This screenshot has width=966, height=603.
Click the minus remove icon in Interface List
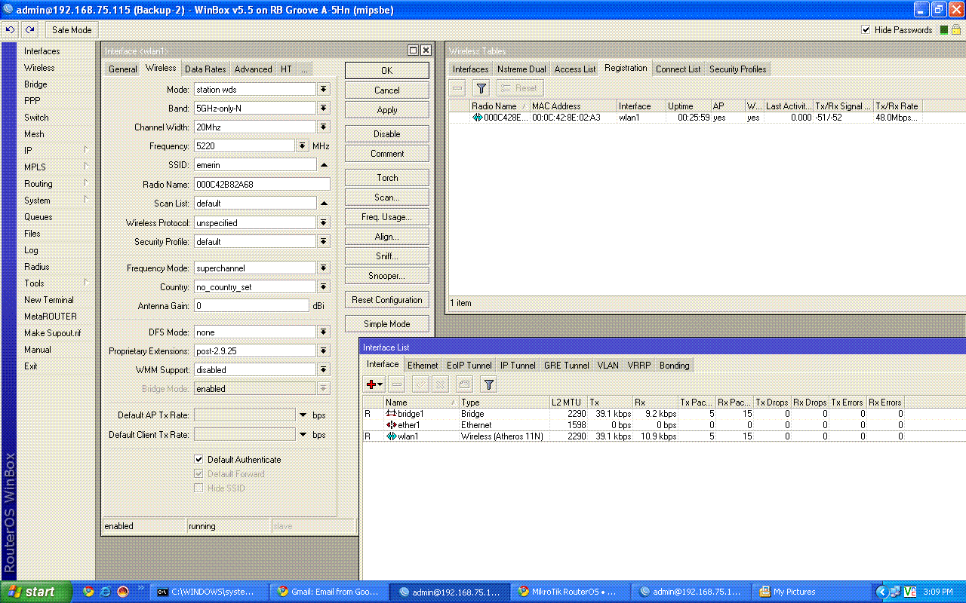(x=397, y=384)
